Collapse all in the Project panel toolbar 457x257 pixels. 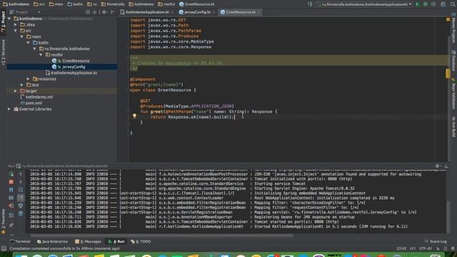(x=95, y=12)
